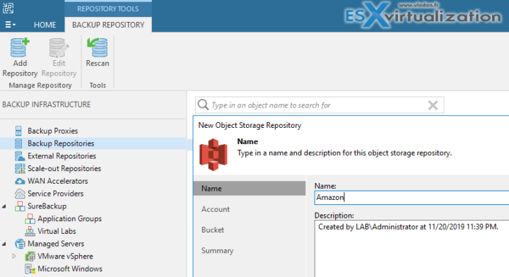Collapse the Managed Servers node
This screenshot has height=277, width=509.
pyautogui.click(x=4, y=244)
